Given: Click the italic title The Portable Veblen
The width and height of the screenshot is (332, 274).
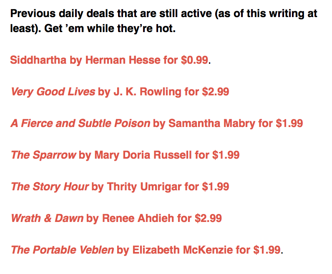Looking at the screenshot, I should [63, 250].
